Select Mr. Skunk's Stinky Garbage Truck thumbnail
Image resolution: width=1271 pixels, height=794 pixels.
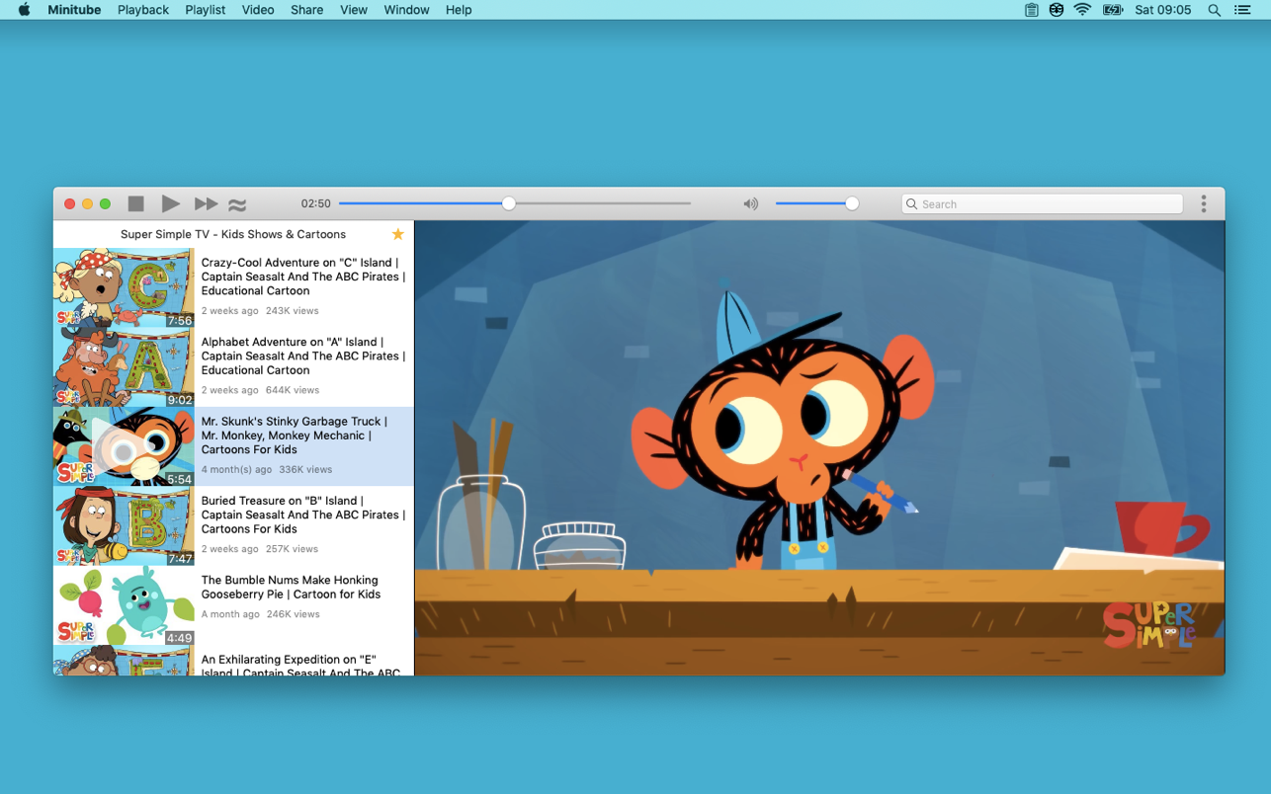[x=124, y=446]
